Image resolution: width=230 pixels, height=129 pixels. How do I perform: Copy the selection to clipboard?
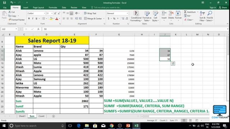[13, 16]
